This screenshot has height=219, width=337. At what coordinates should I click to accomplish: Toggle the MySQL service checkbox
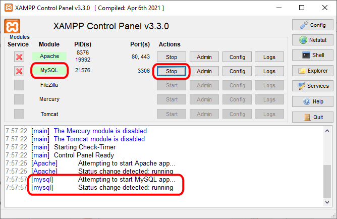coord(19,71)
